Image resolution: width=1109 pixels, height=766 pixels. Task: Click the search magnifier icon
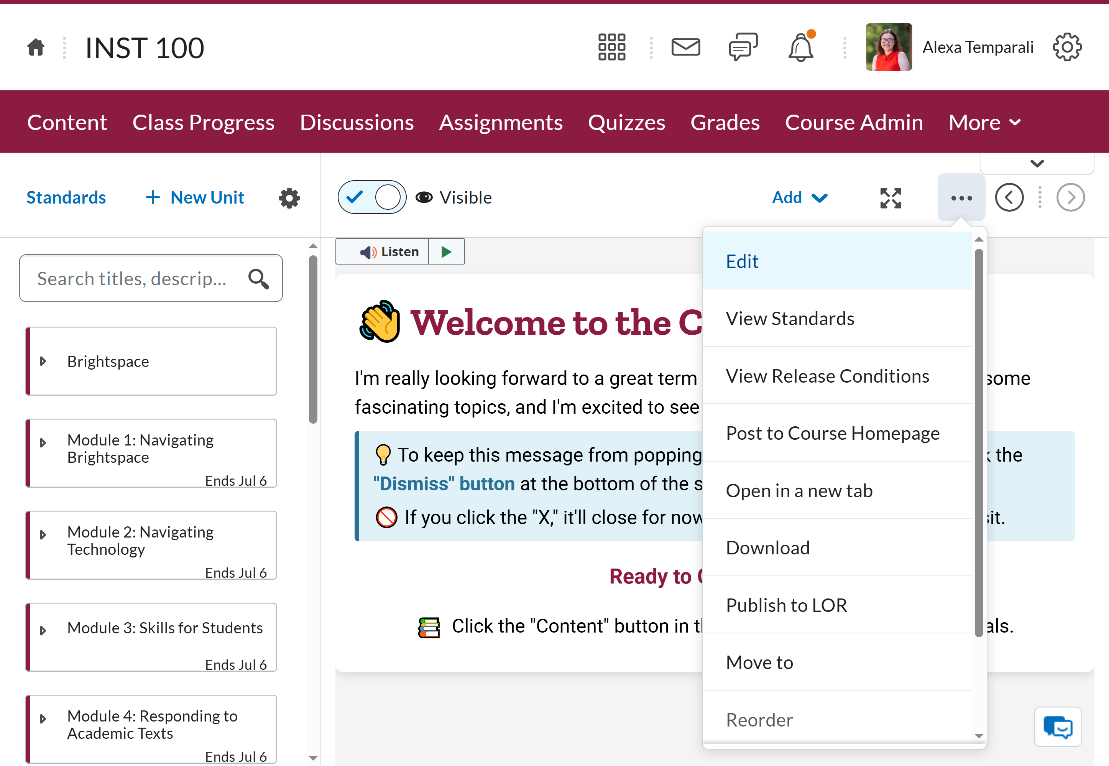tap(259, 278)
